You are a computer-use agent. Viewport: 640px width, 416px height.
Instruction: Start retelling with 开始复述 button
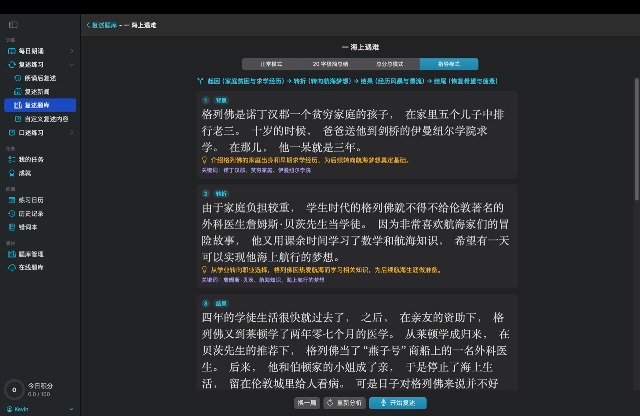click(398, 403)
